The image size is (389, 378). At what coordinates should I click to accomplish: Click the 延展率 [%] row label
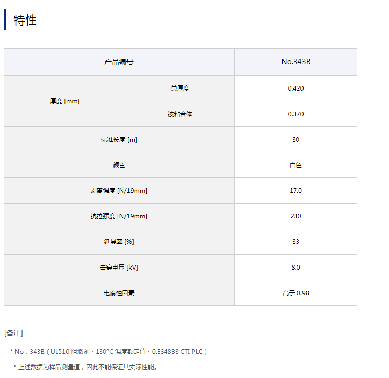(x=119, y=242)
